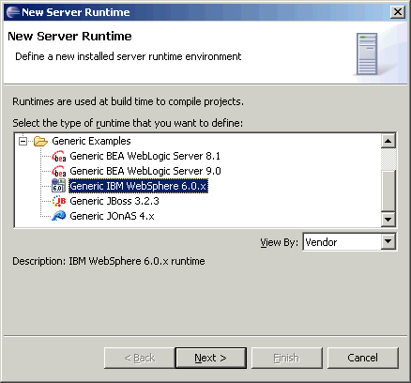
Task: Click the scroll down arrow of runtime list
Action: [x=388, y=219]
